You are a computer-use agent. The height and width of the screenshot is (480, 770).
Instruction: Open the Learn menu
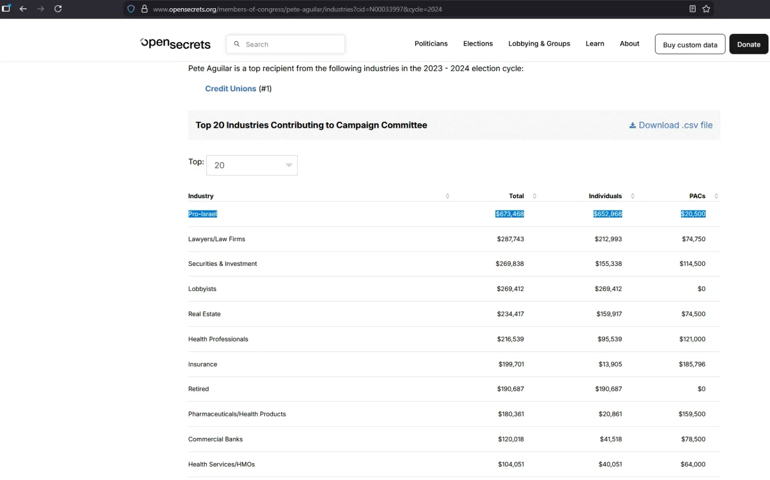(x=595, y=44)
